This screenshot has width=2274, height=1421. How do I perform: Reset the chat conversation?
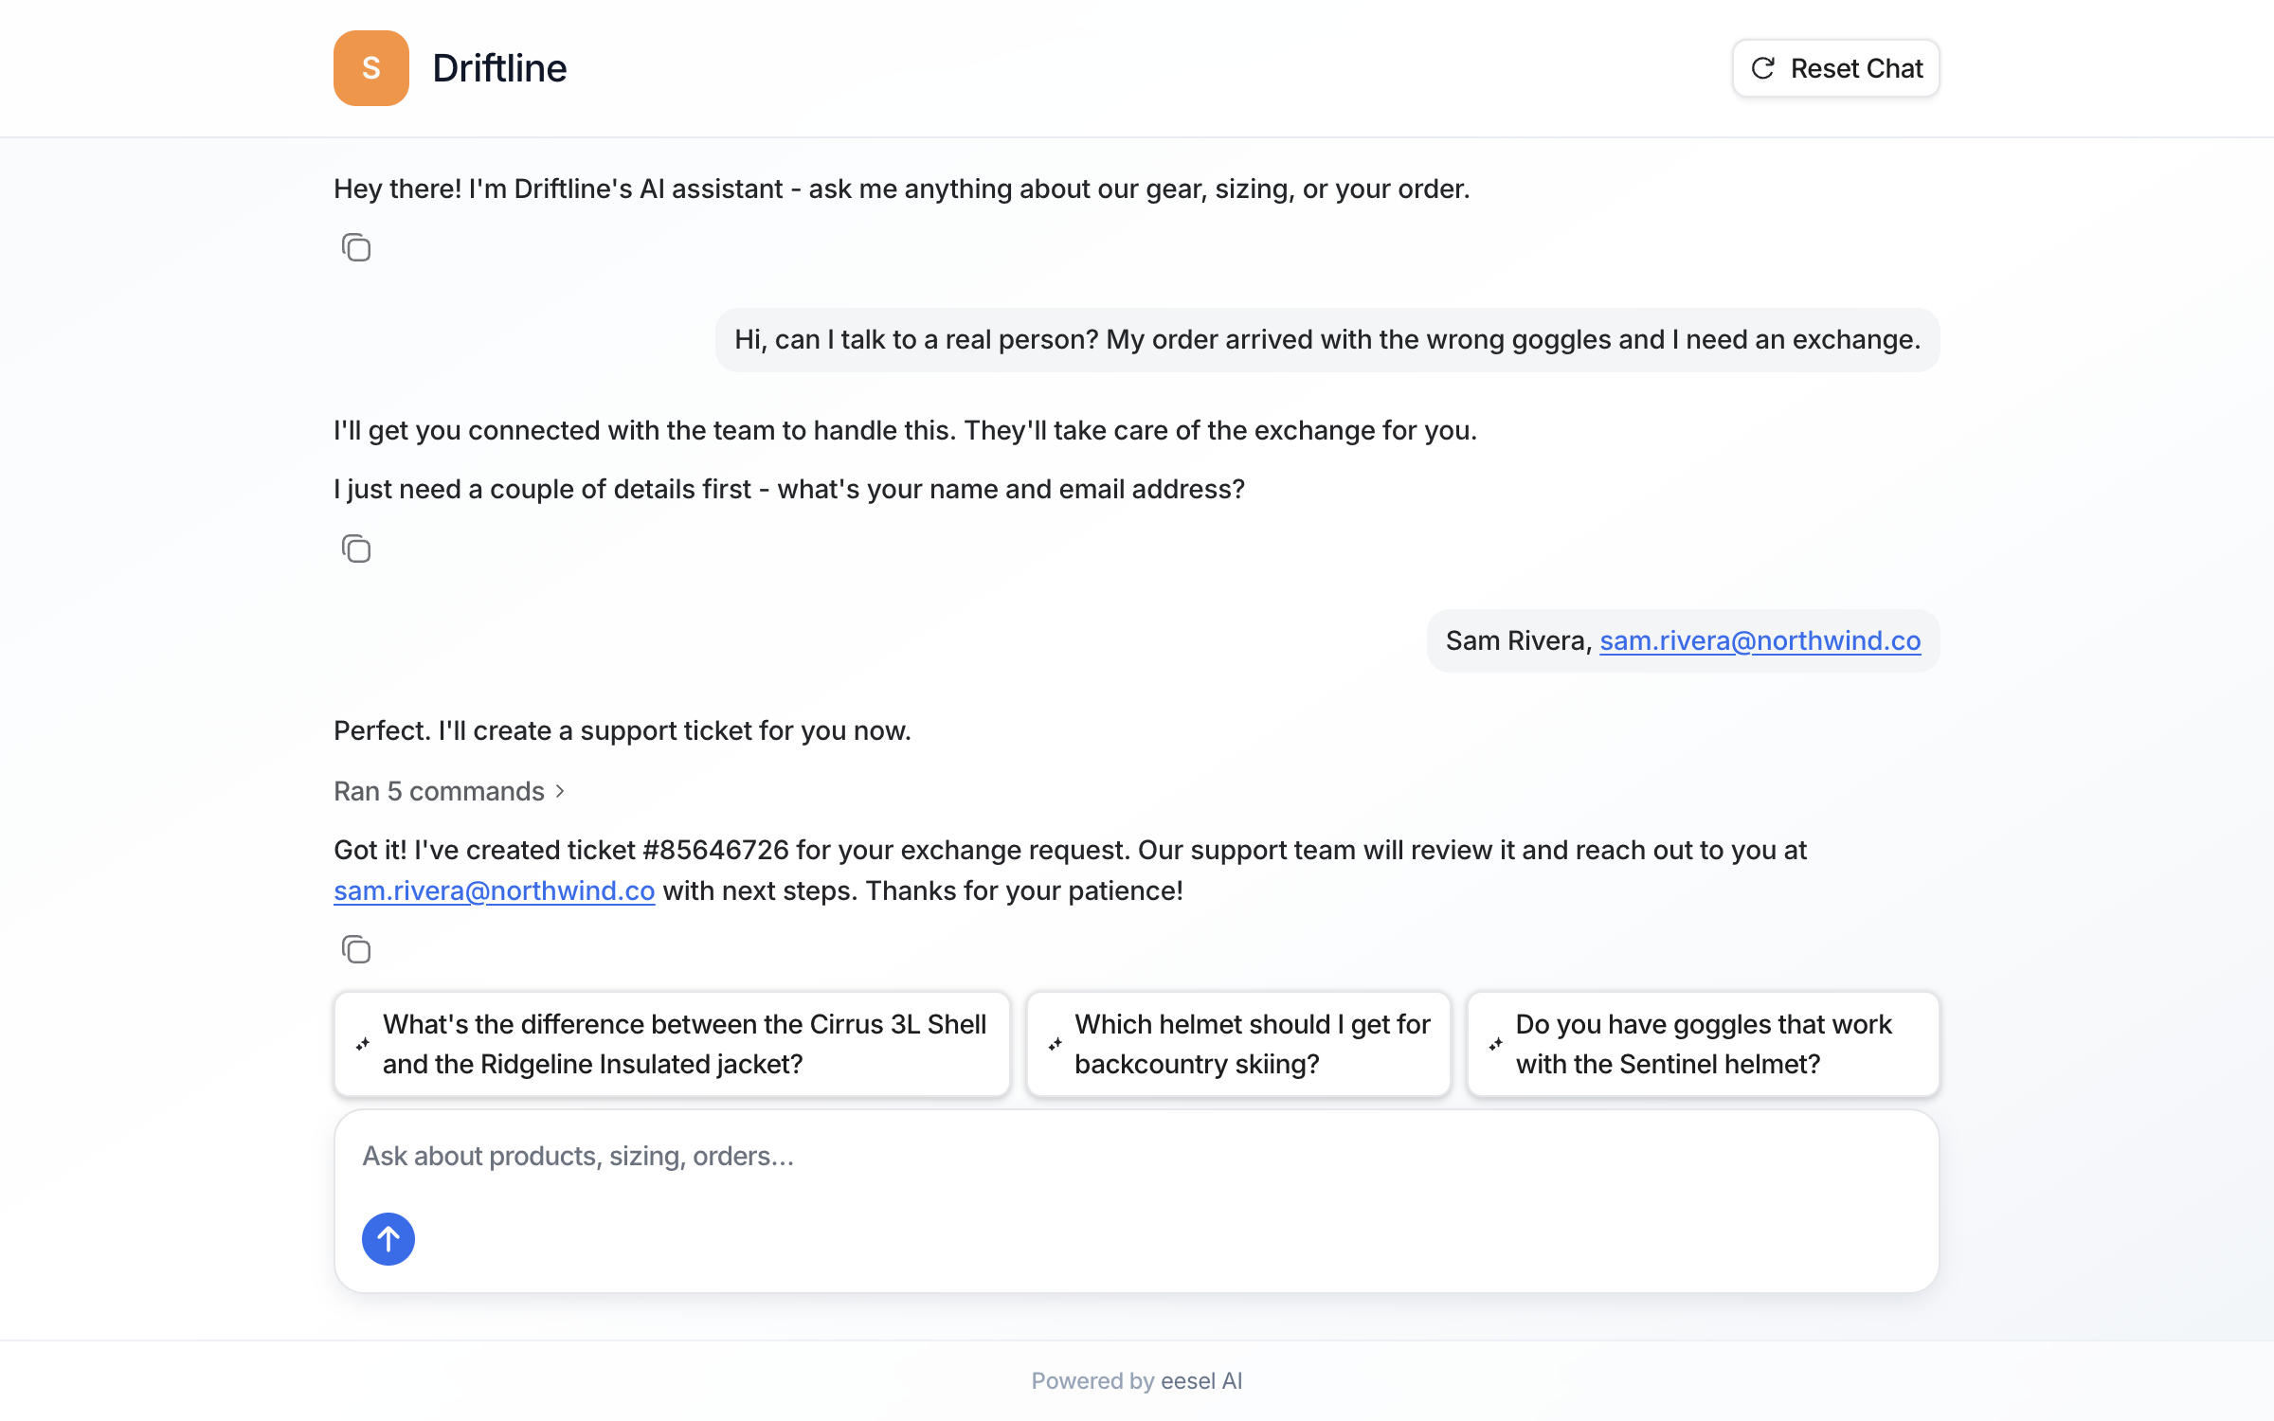pos(1835,68)
